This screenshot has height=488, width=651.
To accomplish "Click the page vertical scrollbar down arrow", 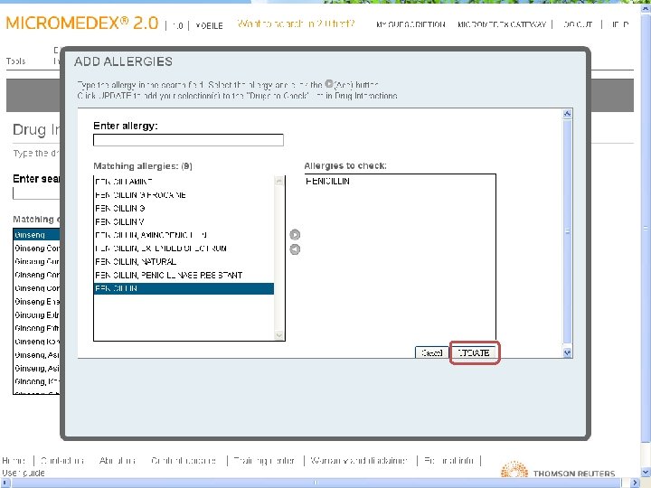I will pyautogui.click(x=646, y=473).
